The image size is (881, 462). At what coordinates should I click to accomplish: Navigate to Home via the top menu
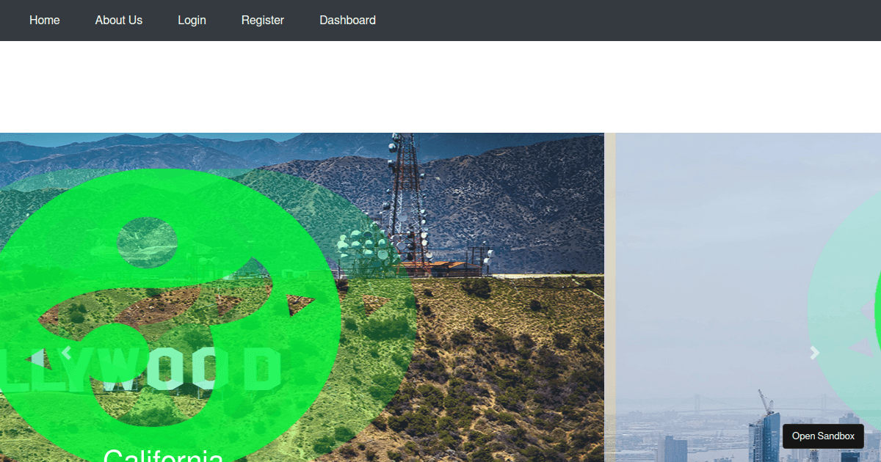(x=44, y=20)
